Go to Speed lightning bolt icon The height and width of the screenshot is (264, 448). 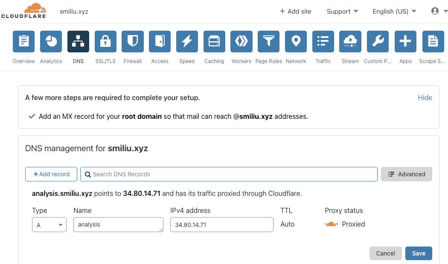pos(187,42)
